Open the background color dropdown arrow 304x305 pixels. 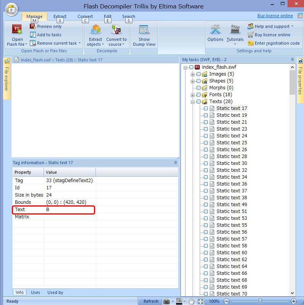[x=184, y=301]
